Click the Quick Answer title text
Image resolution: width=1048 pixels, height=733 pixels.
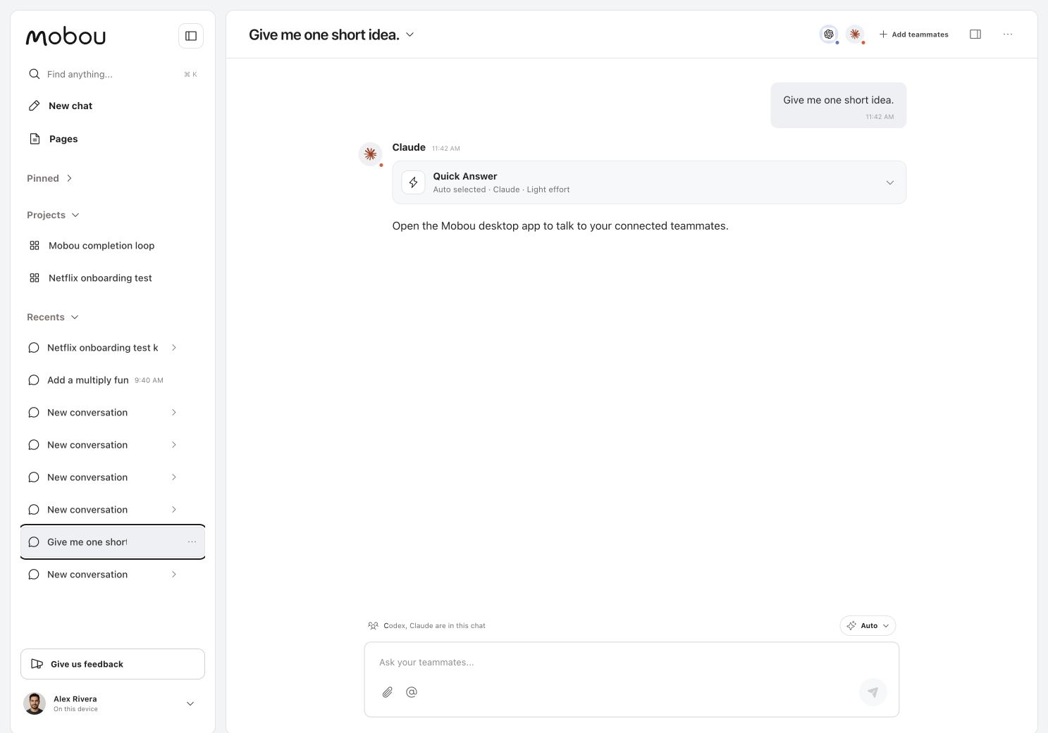point(465,176)
